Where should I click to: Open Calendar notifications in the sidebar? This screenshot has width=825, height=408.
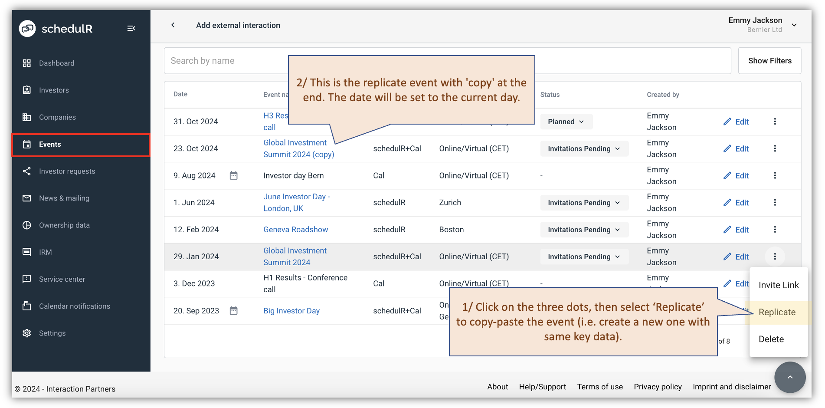[27, 306]
